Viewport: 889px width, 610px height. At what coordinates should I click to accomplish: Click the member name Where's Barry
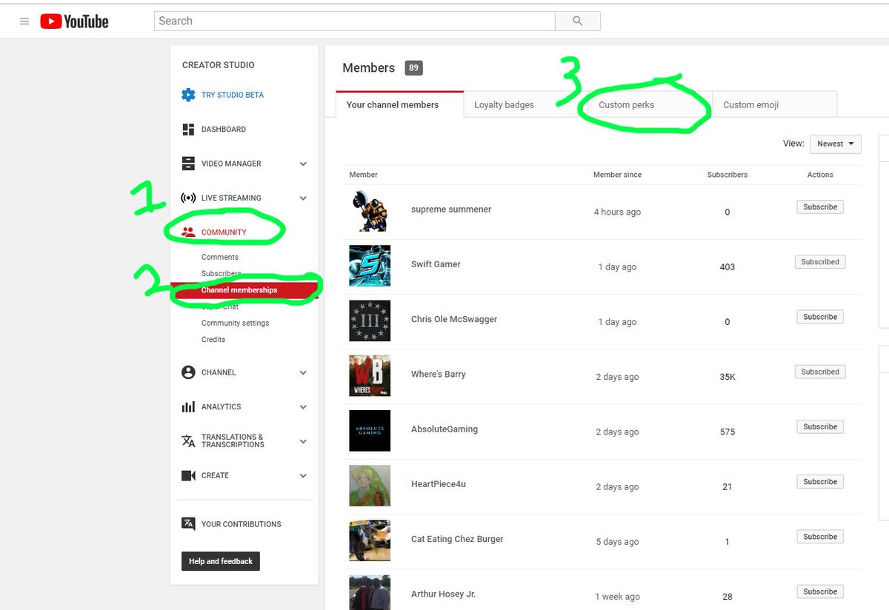tap(439, 375)
